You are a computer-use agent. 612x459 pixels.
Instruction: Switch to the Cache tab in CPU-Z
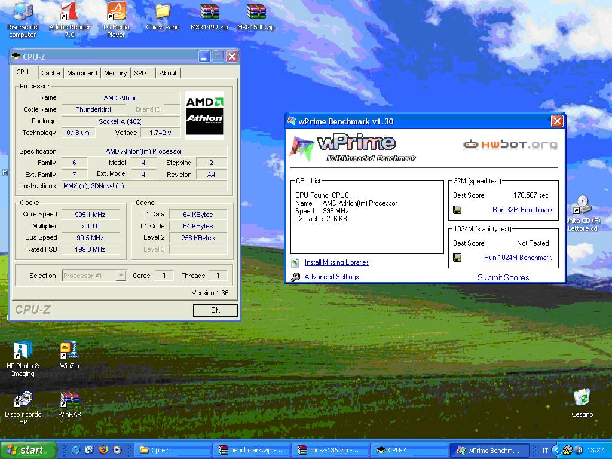[x=51, y=73]
